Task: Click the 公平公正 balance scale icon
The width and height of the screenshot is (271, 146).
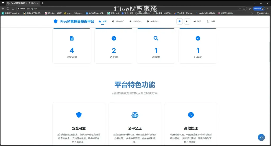Action: [135, 115]
